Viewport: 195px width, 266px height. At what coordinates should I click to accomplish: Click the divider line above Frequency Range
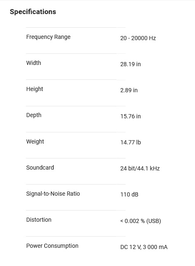[x=76, y=27]
